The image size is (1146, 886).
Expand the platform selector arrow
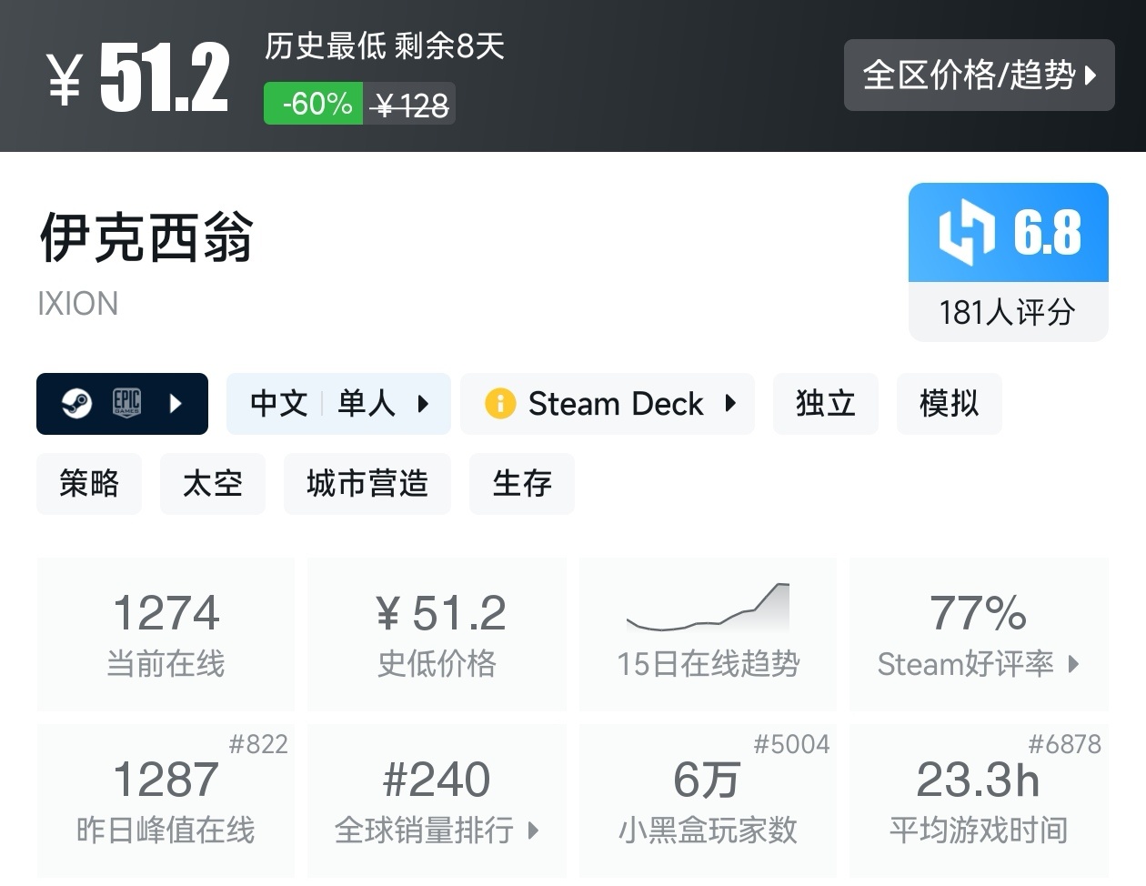coord(176,403)
